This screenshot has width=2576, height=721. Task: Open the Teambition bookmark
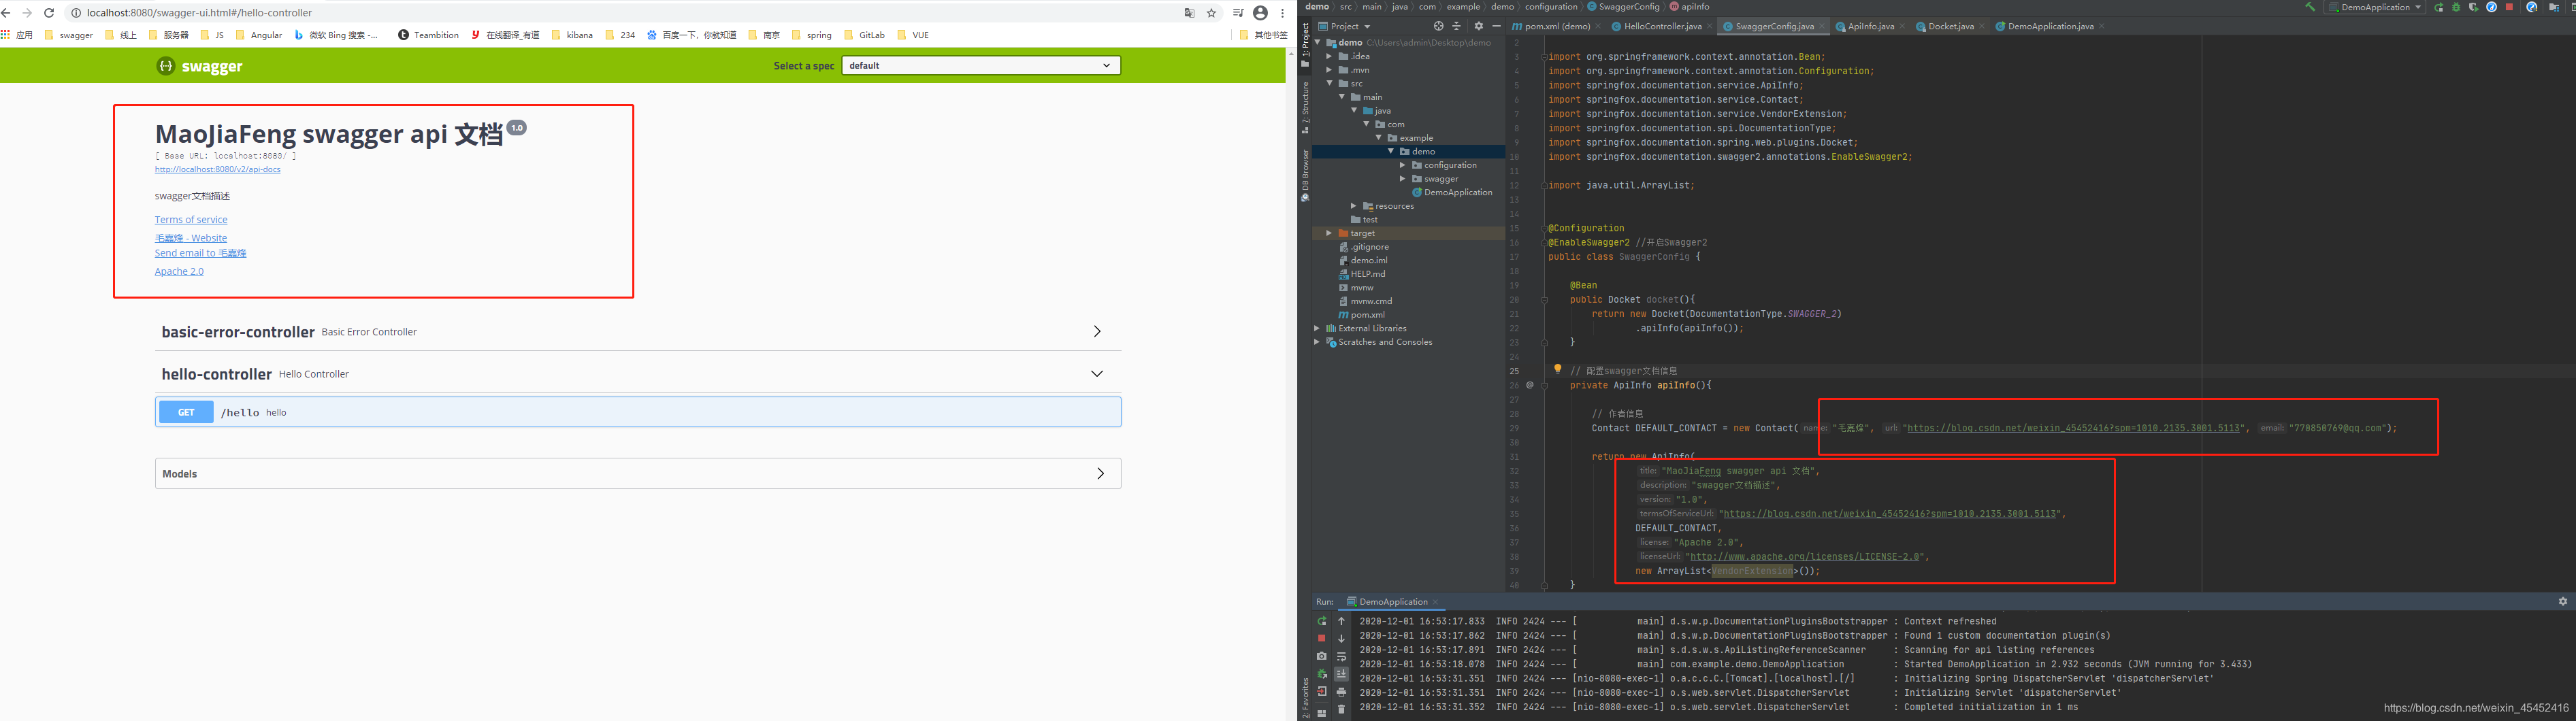[x=428, y=35]
